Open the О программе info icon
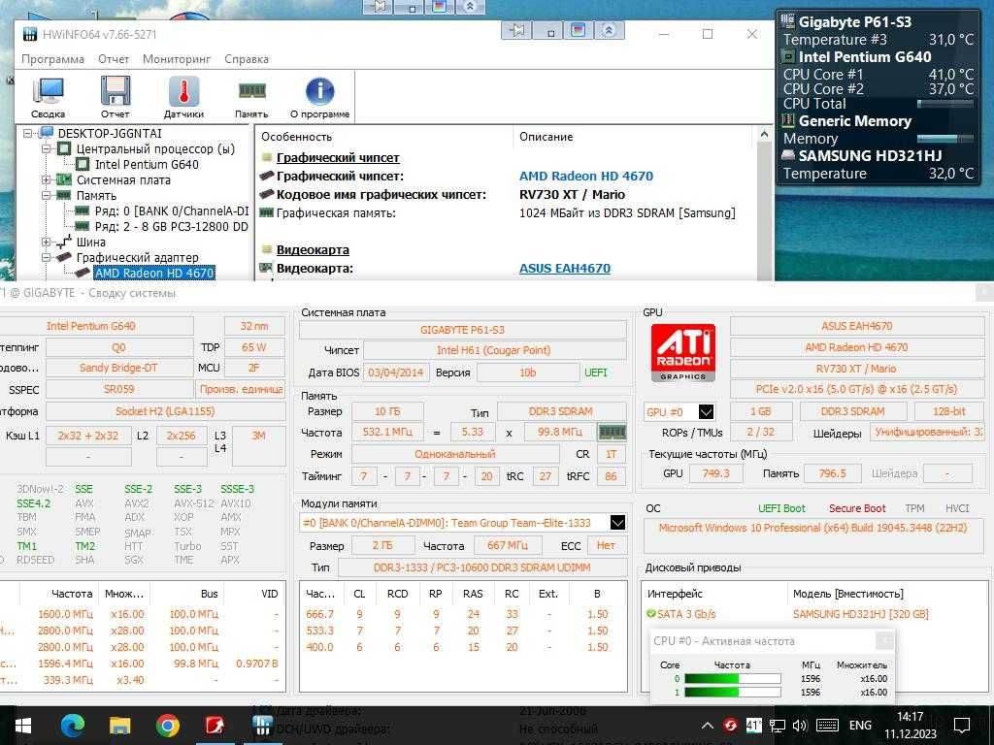This screenshot has height=745, width=994. 320,96
